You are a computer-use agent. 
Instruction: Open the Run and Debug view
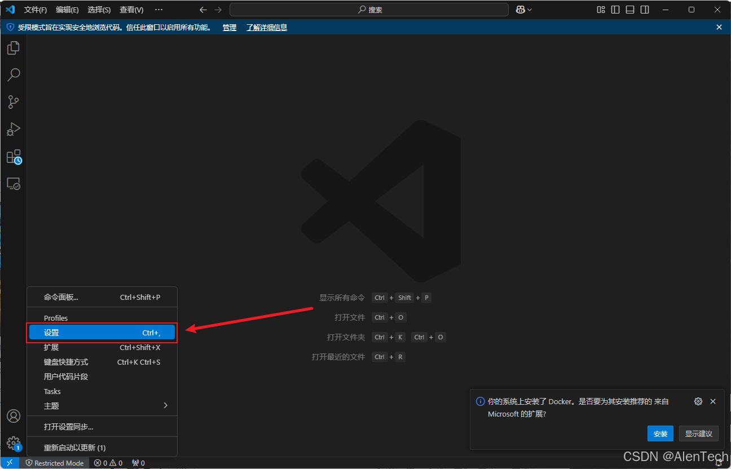pyautogui.click(x=14, y=129)
